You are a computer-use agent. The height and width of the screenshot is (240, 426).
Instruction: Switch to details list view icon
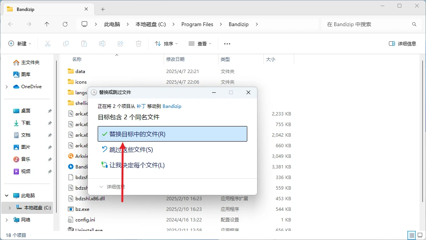coord(412,235)
